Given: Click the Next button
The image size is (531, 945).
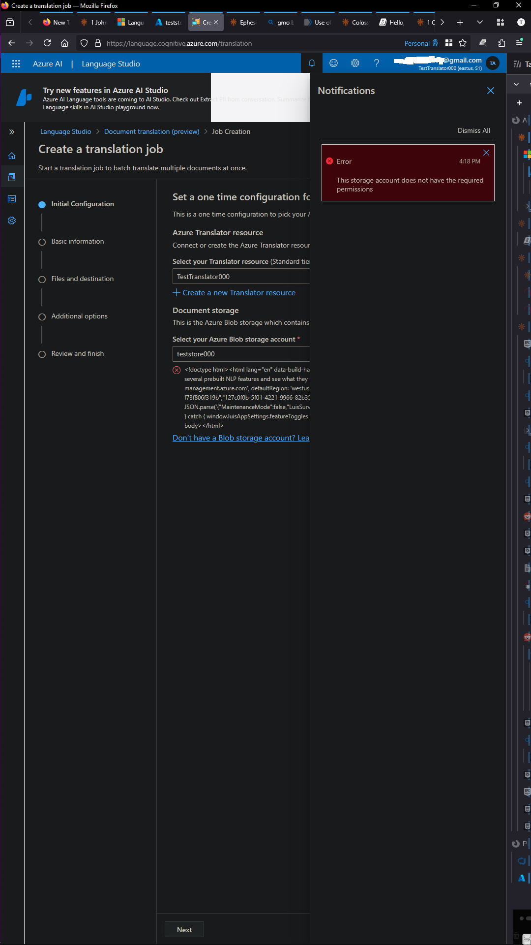Looking at the screenshot, I should 184,930.
